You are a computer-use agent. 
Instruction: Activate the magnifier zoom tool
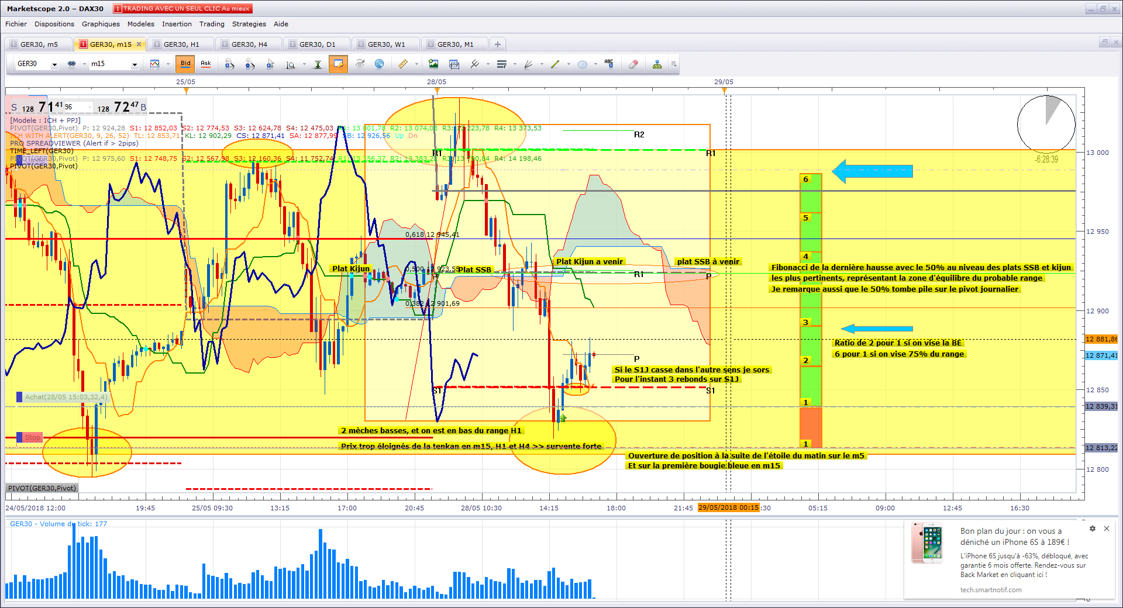click(291, 64)
